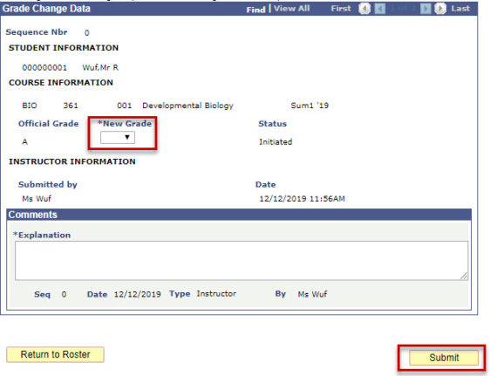Go to the first grade change row
Viewport: 497px width, 376px height.
coord(364,9)
